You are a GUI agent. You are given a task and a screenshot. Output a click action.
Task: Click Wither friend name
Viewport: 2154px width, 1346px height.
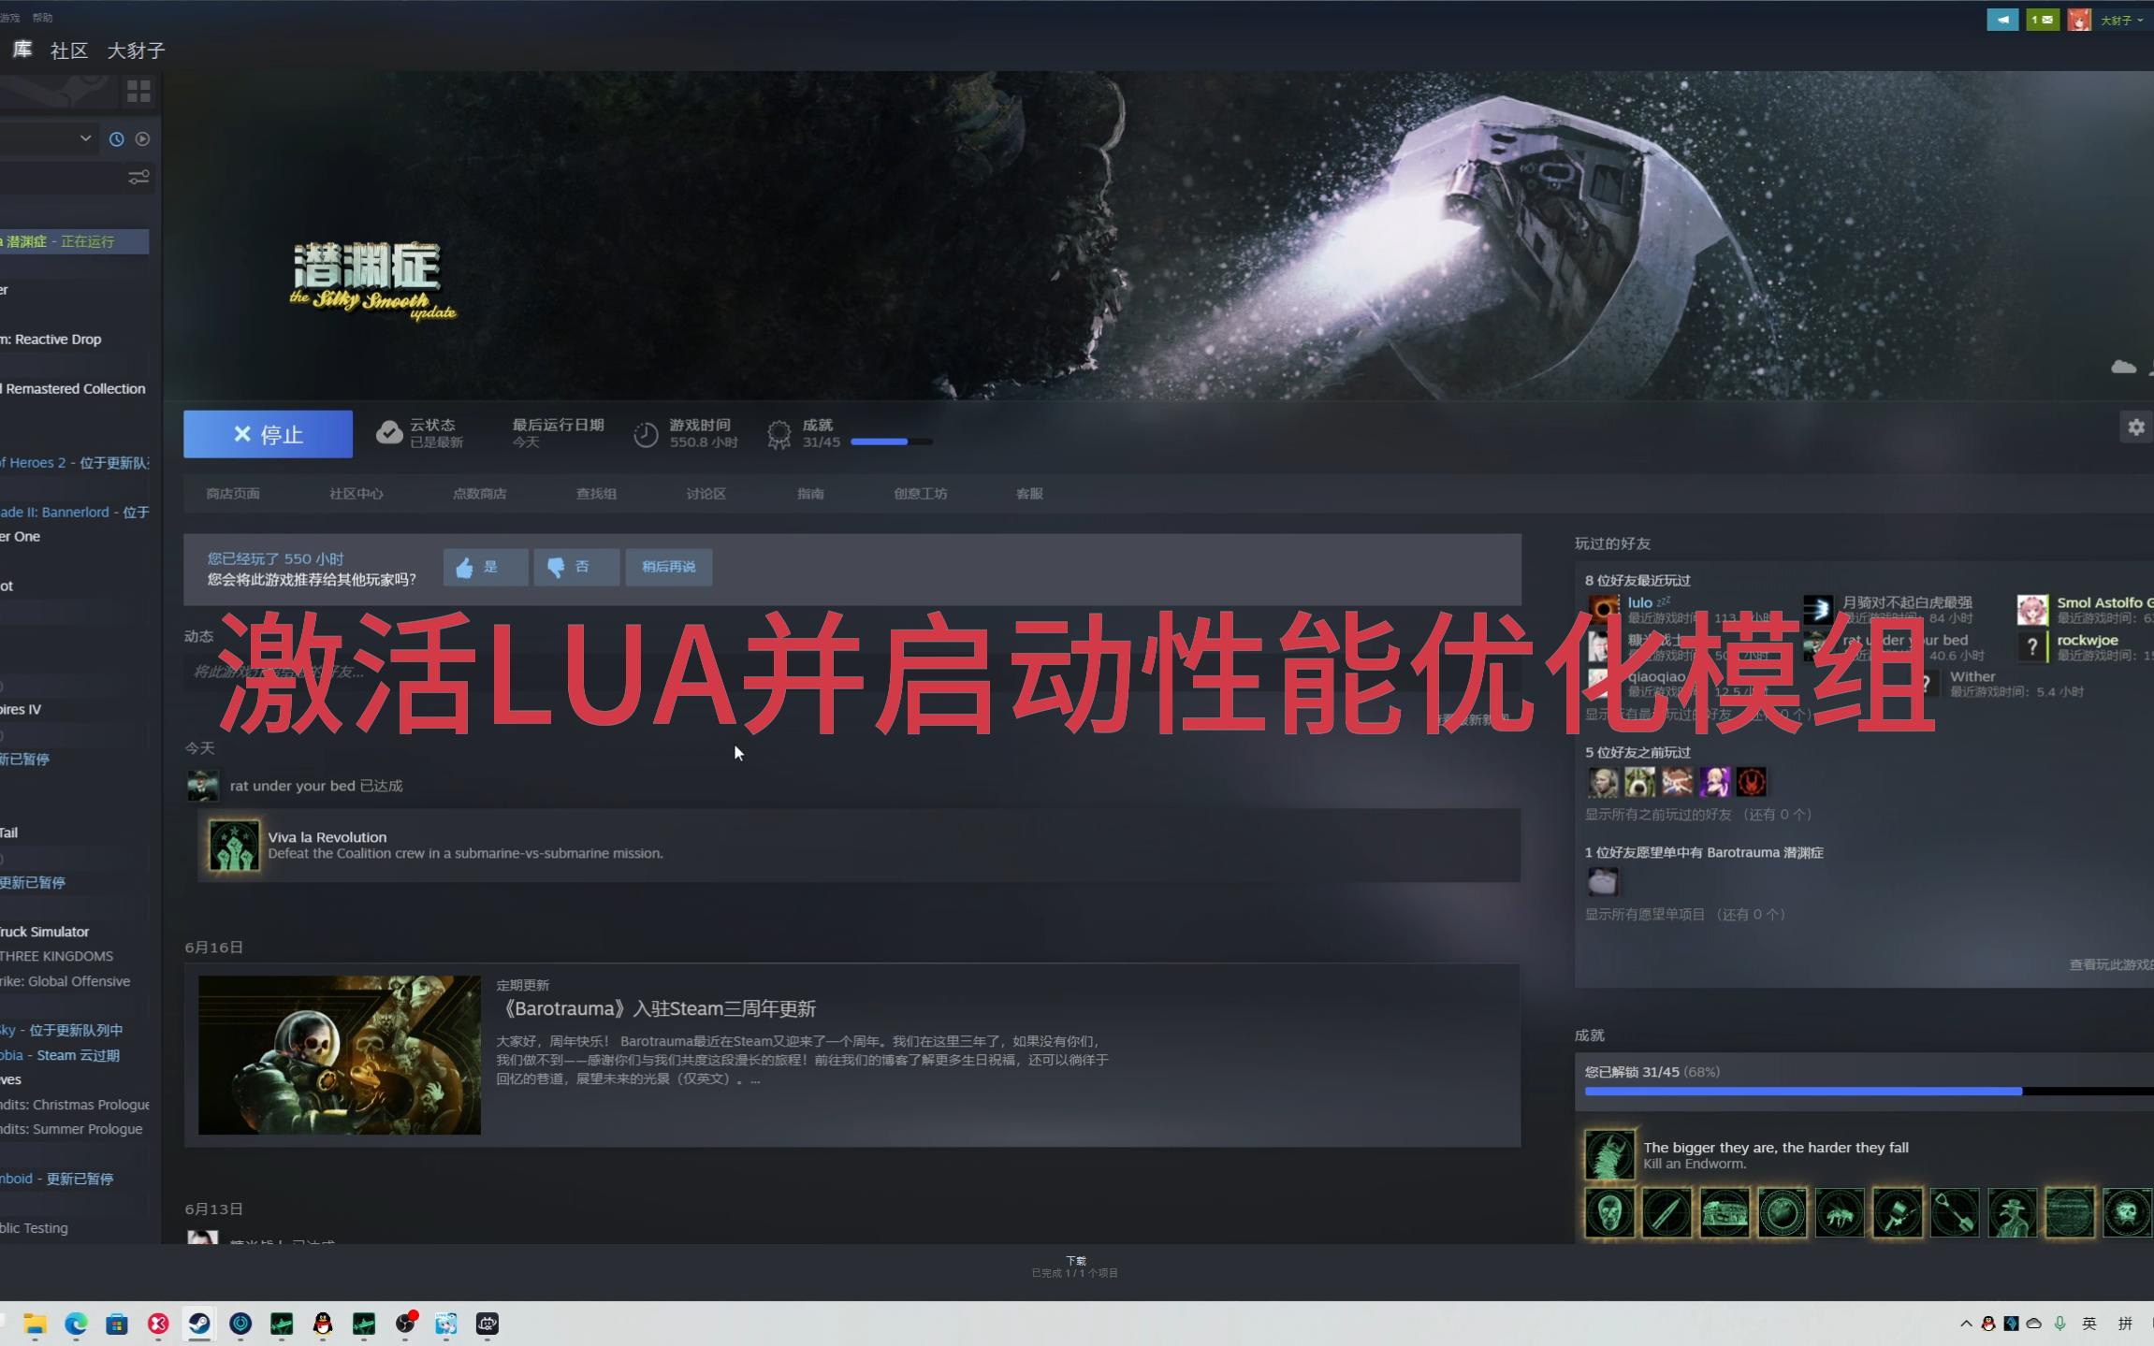1972,676
